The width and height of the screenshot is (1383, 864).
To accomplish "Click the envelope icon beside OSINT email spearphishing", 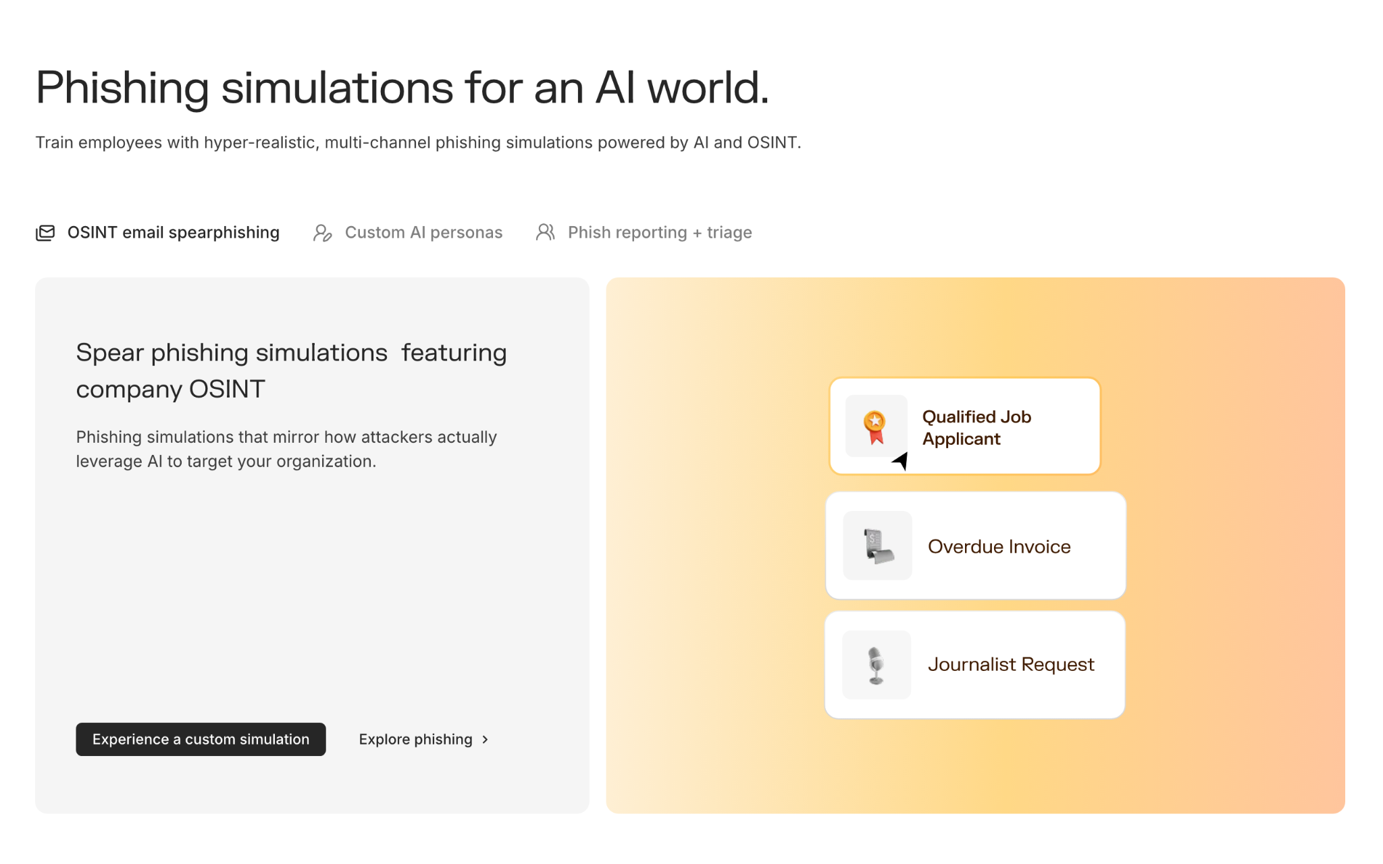I will click(x=45, y=233).
